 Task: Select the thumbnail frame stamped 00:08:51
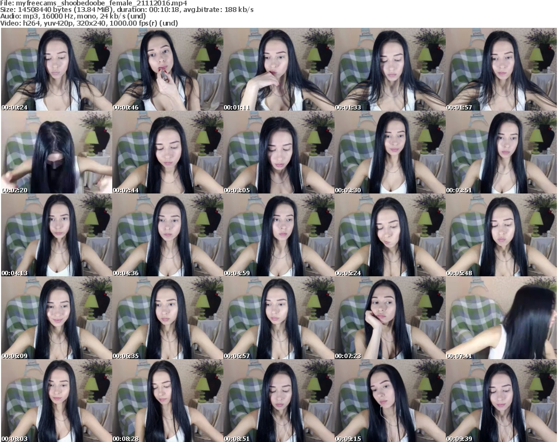[279, 401]
